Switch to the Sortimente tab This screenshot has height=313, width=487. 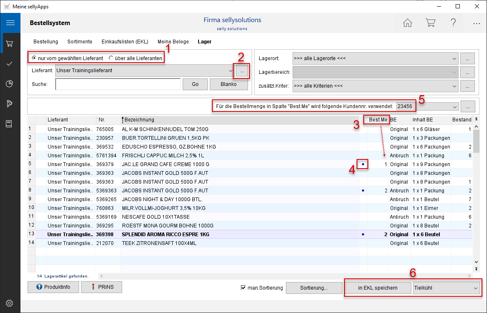click(x=79, y=42)
